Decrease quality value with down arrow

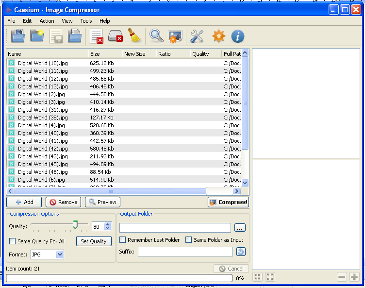tap(107, 228)
